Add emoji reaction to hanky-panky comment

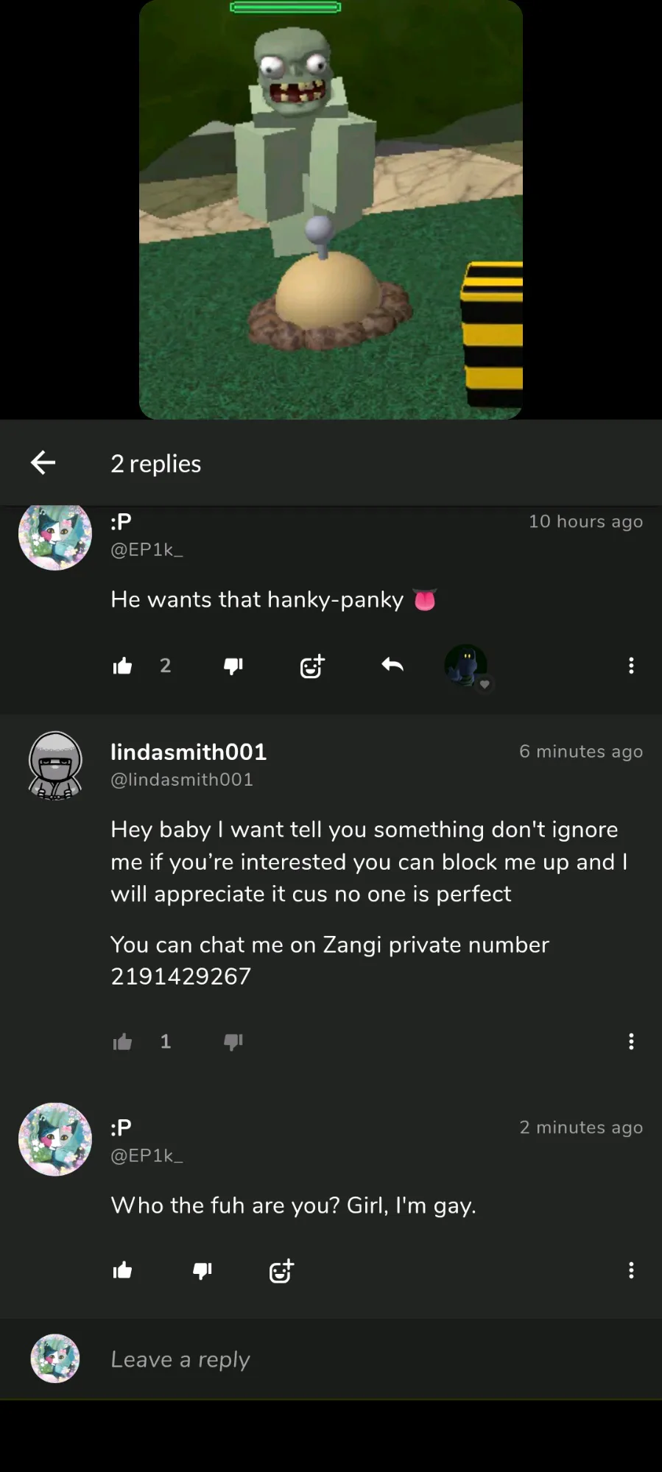point(312,666)
